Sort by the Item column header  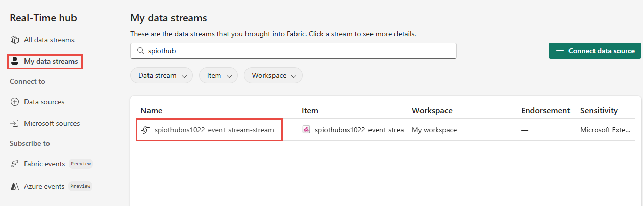click(310, 110)
